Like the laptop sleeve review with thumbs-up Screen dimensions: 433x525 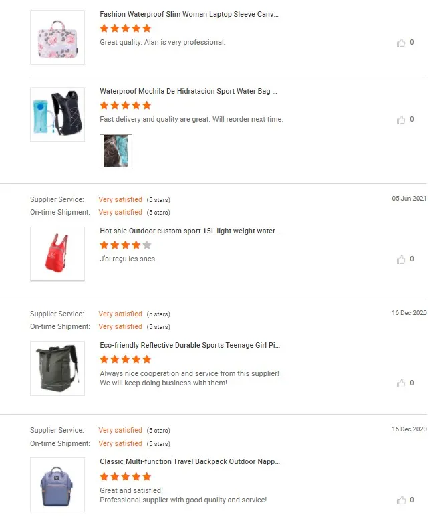(x=401, y=43)
